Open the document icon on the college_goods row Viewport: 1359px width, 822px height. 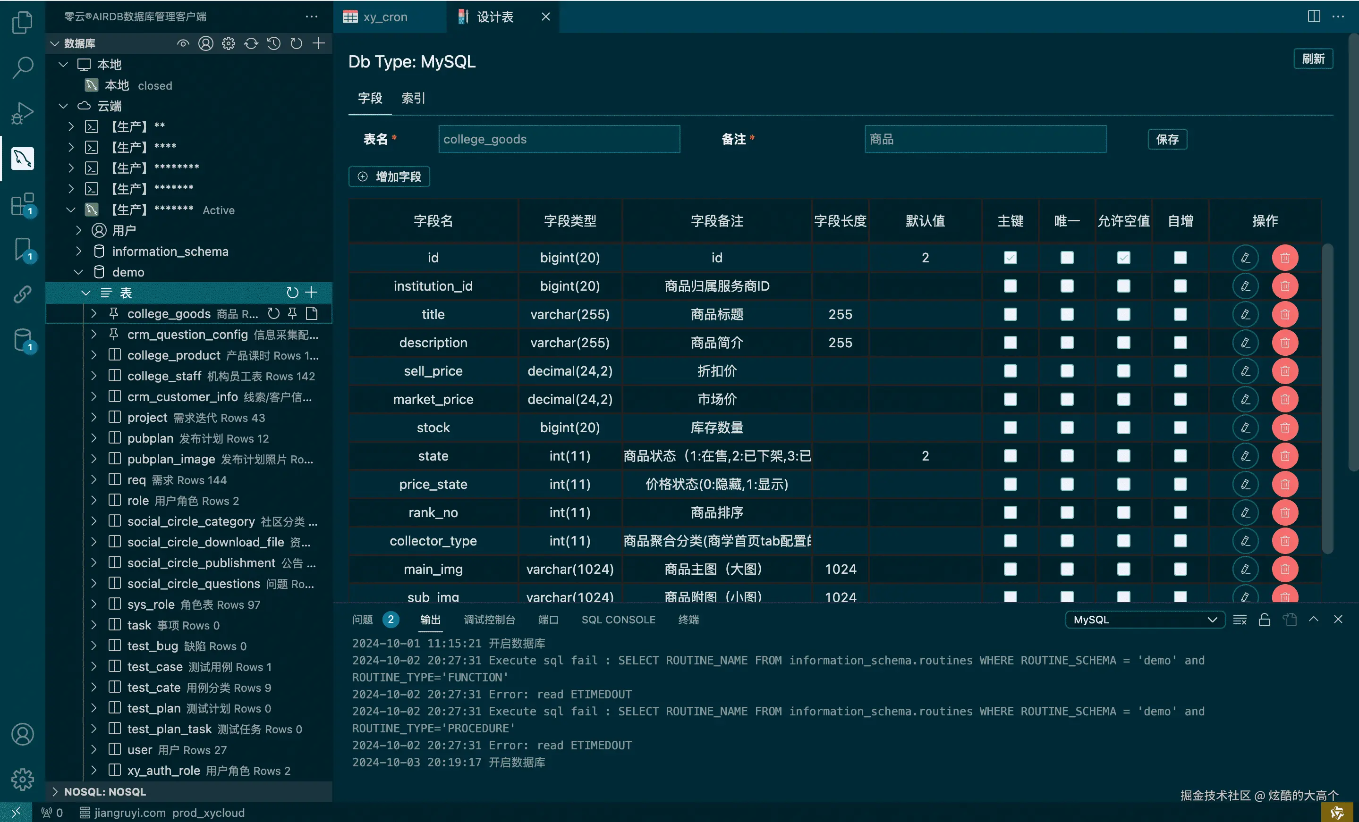coord(312,313)
